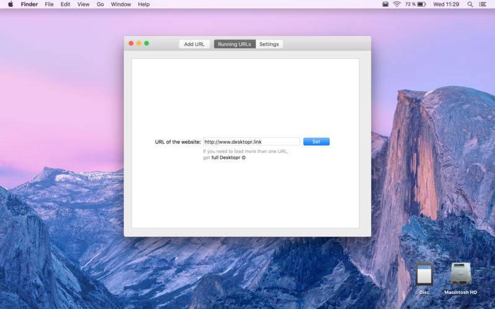Switch to the Running URLs tab
The height and width of the screenshot is (309, 495).
(x=235, y=44)
